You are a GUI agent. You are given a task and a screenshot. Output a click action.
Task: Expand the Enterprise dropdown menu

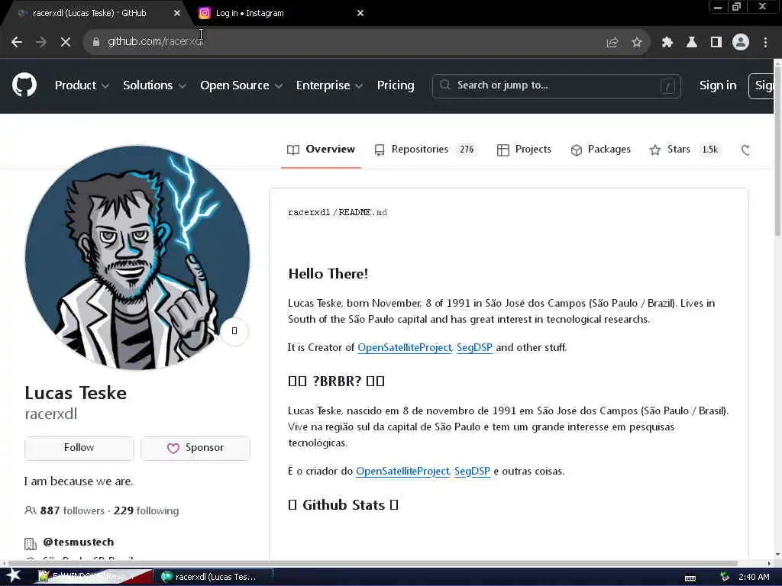[329, 85]
